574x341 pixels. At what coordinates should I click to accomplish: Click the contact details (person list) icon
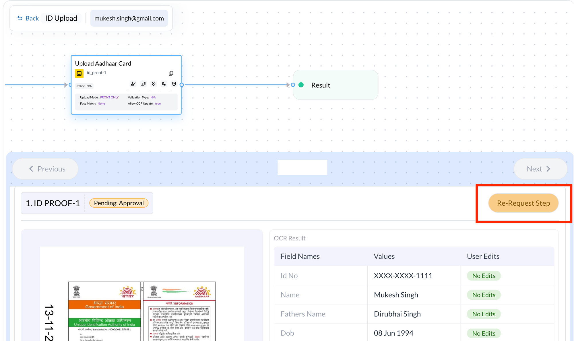pos(143,84)
